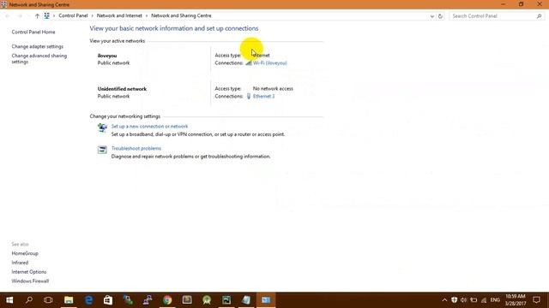The height and width of the screenshot is (308, 549).
Task: Open Windows Firewall under See also
Action: tap(30, 281)
